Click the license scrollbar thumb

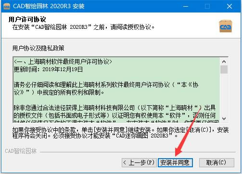(x=224, y=69)
